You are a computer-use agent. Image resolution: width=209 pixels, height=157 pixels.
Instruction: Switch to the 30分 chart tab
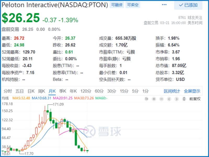click(112, 91)
